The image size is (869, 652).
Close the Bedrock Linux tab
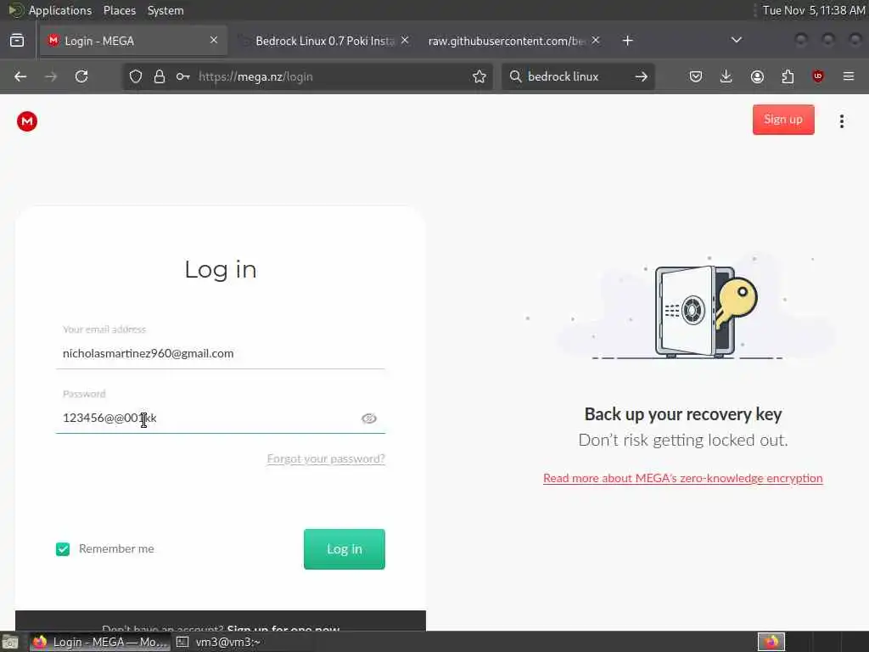[405, 40]
